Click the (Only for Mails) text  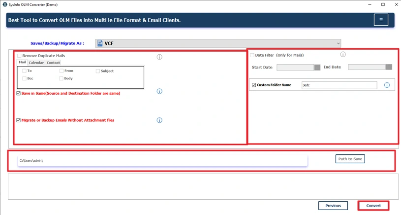click(290, 55)
